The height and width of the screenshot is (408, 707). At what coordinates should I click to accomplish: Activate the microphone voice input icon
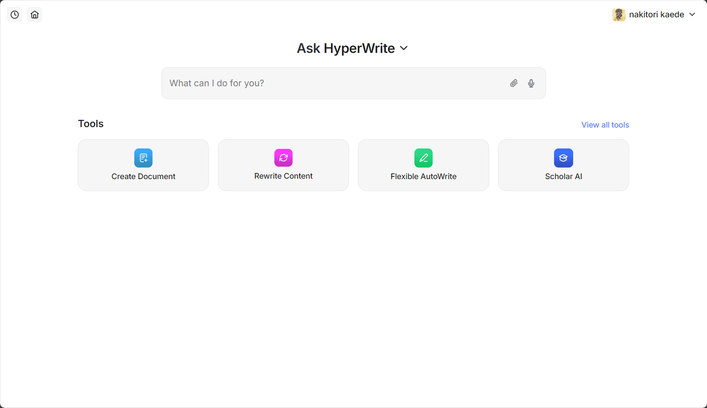(x=531, y=83)
